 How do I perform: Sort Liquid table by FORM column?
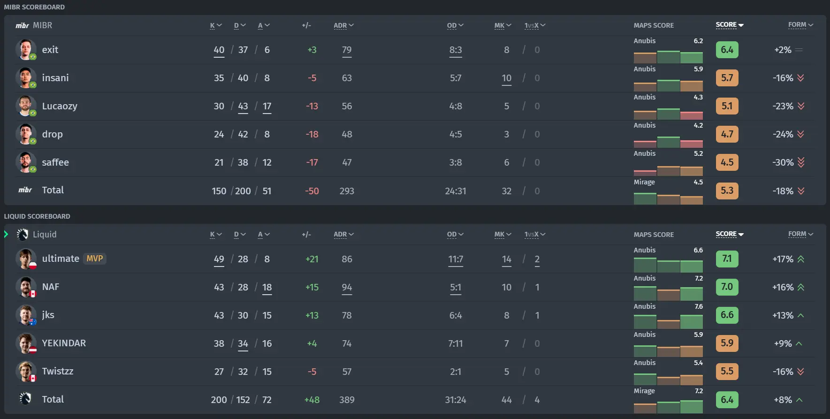[800, 234]
